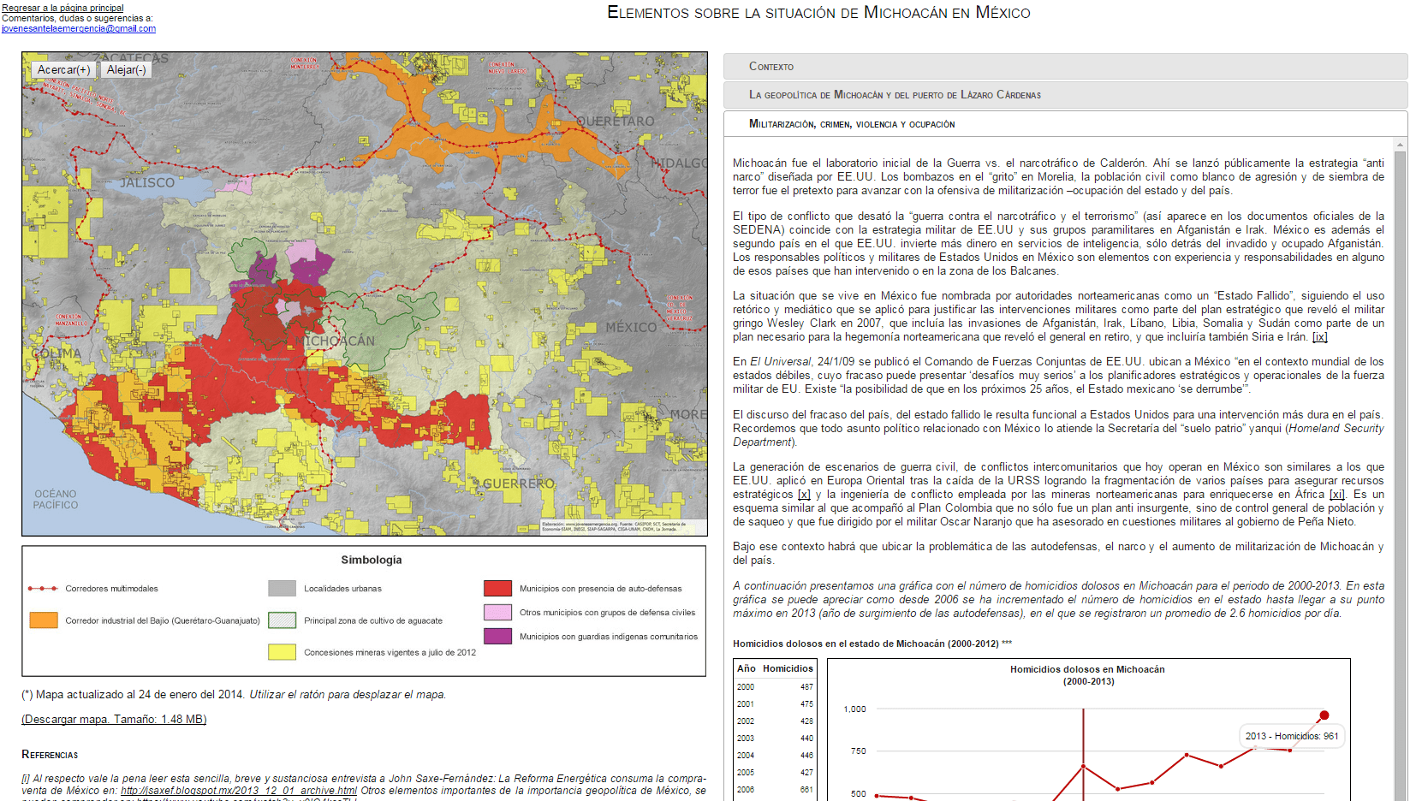
Task: Collapse 'Militarización, crimen, violencia y ocupación' section
Action: click(x=1065, y=123)
